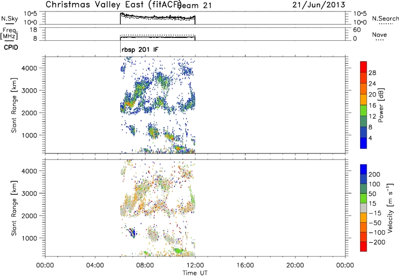Click the '1000' range tick of Velocity panel
This screenshot has width=399, height=276.
[x=29, y=238]
